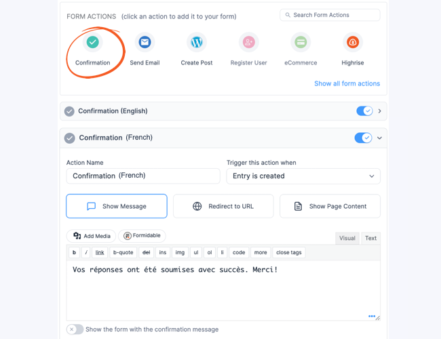
Task: Add the Highrise form action
Action: coord(353,43)
